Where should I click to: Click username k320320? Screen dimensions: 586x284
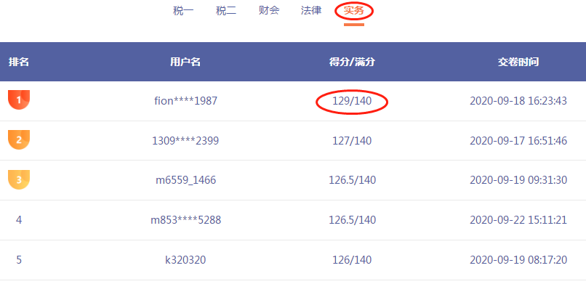click(185, 260)
